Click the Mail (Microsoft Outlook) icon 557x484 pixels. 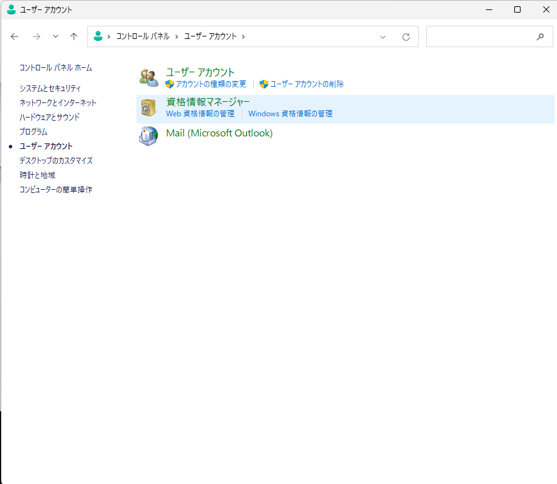pyautogui.click(x=148, y=136)
